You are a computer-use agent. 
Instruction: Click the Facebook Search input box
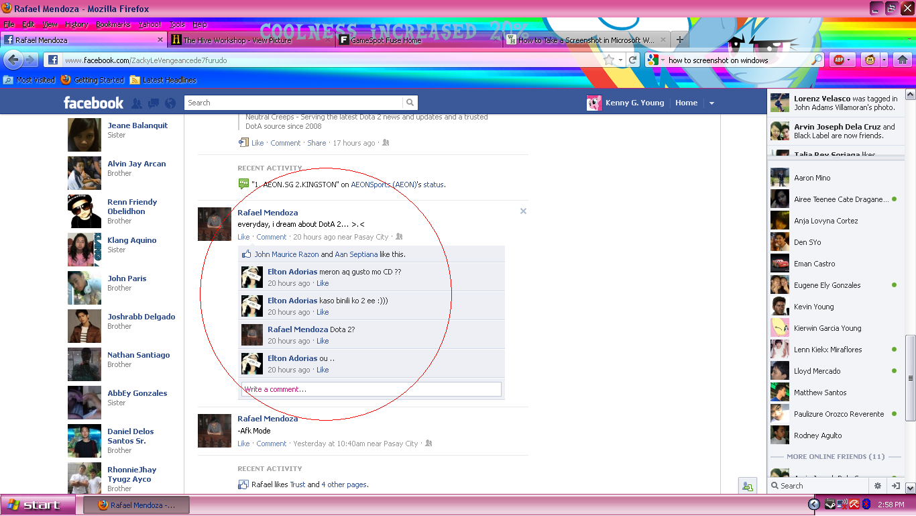point(295,103)
